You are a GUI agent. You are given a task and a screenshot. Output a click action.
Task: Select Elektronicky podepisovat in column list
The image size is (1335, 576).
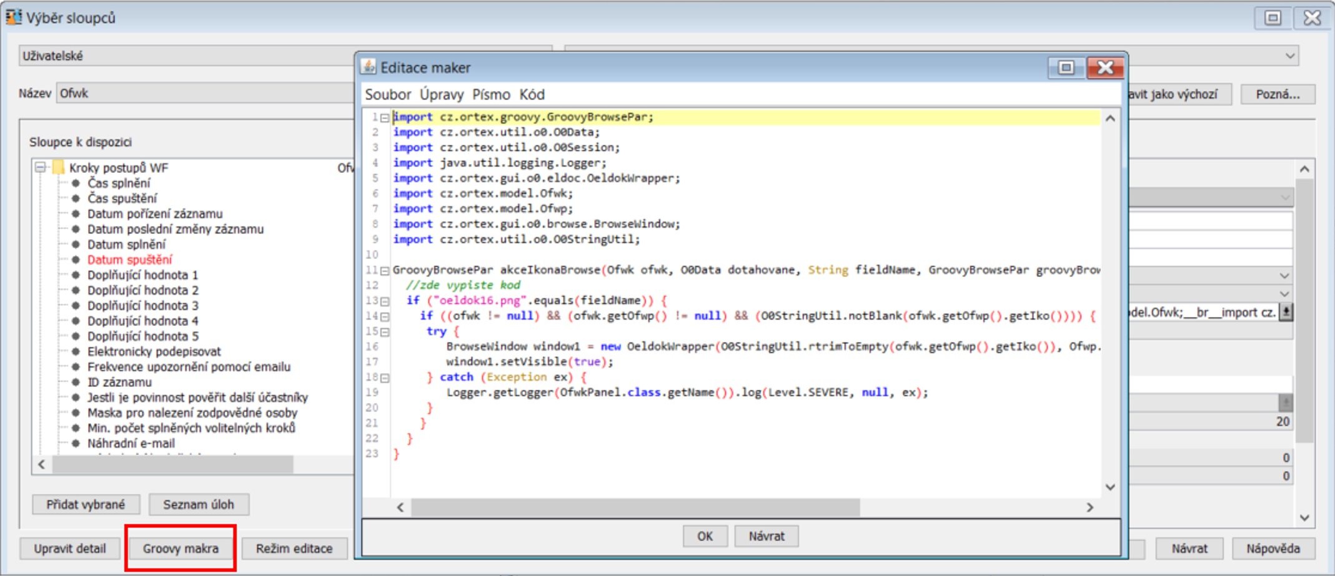(x=154, y=351)
